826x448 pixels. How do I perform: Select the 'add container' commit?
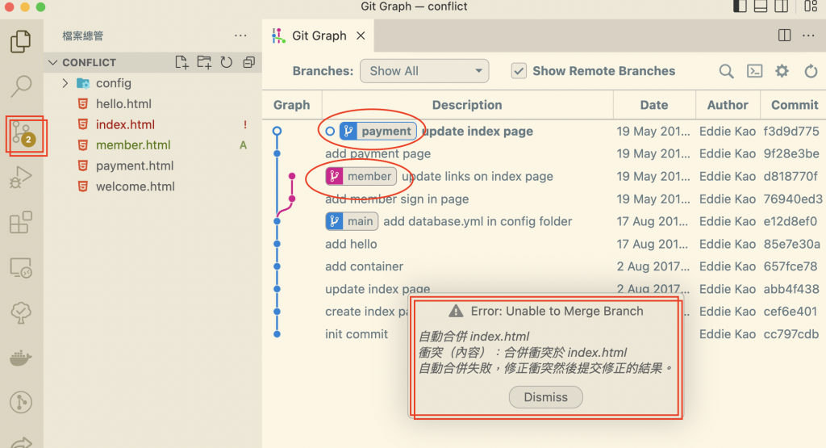364,266
